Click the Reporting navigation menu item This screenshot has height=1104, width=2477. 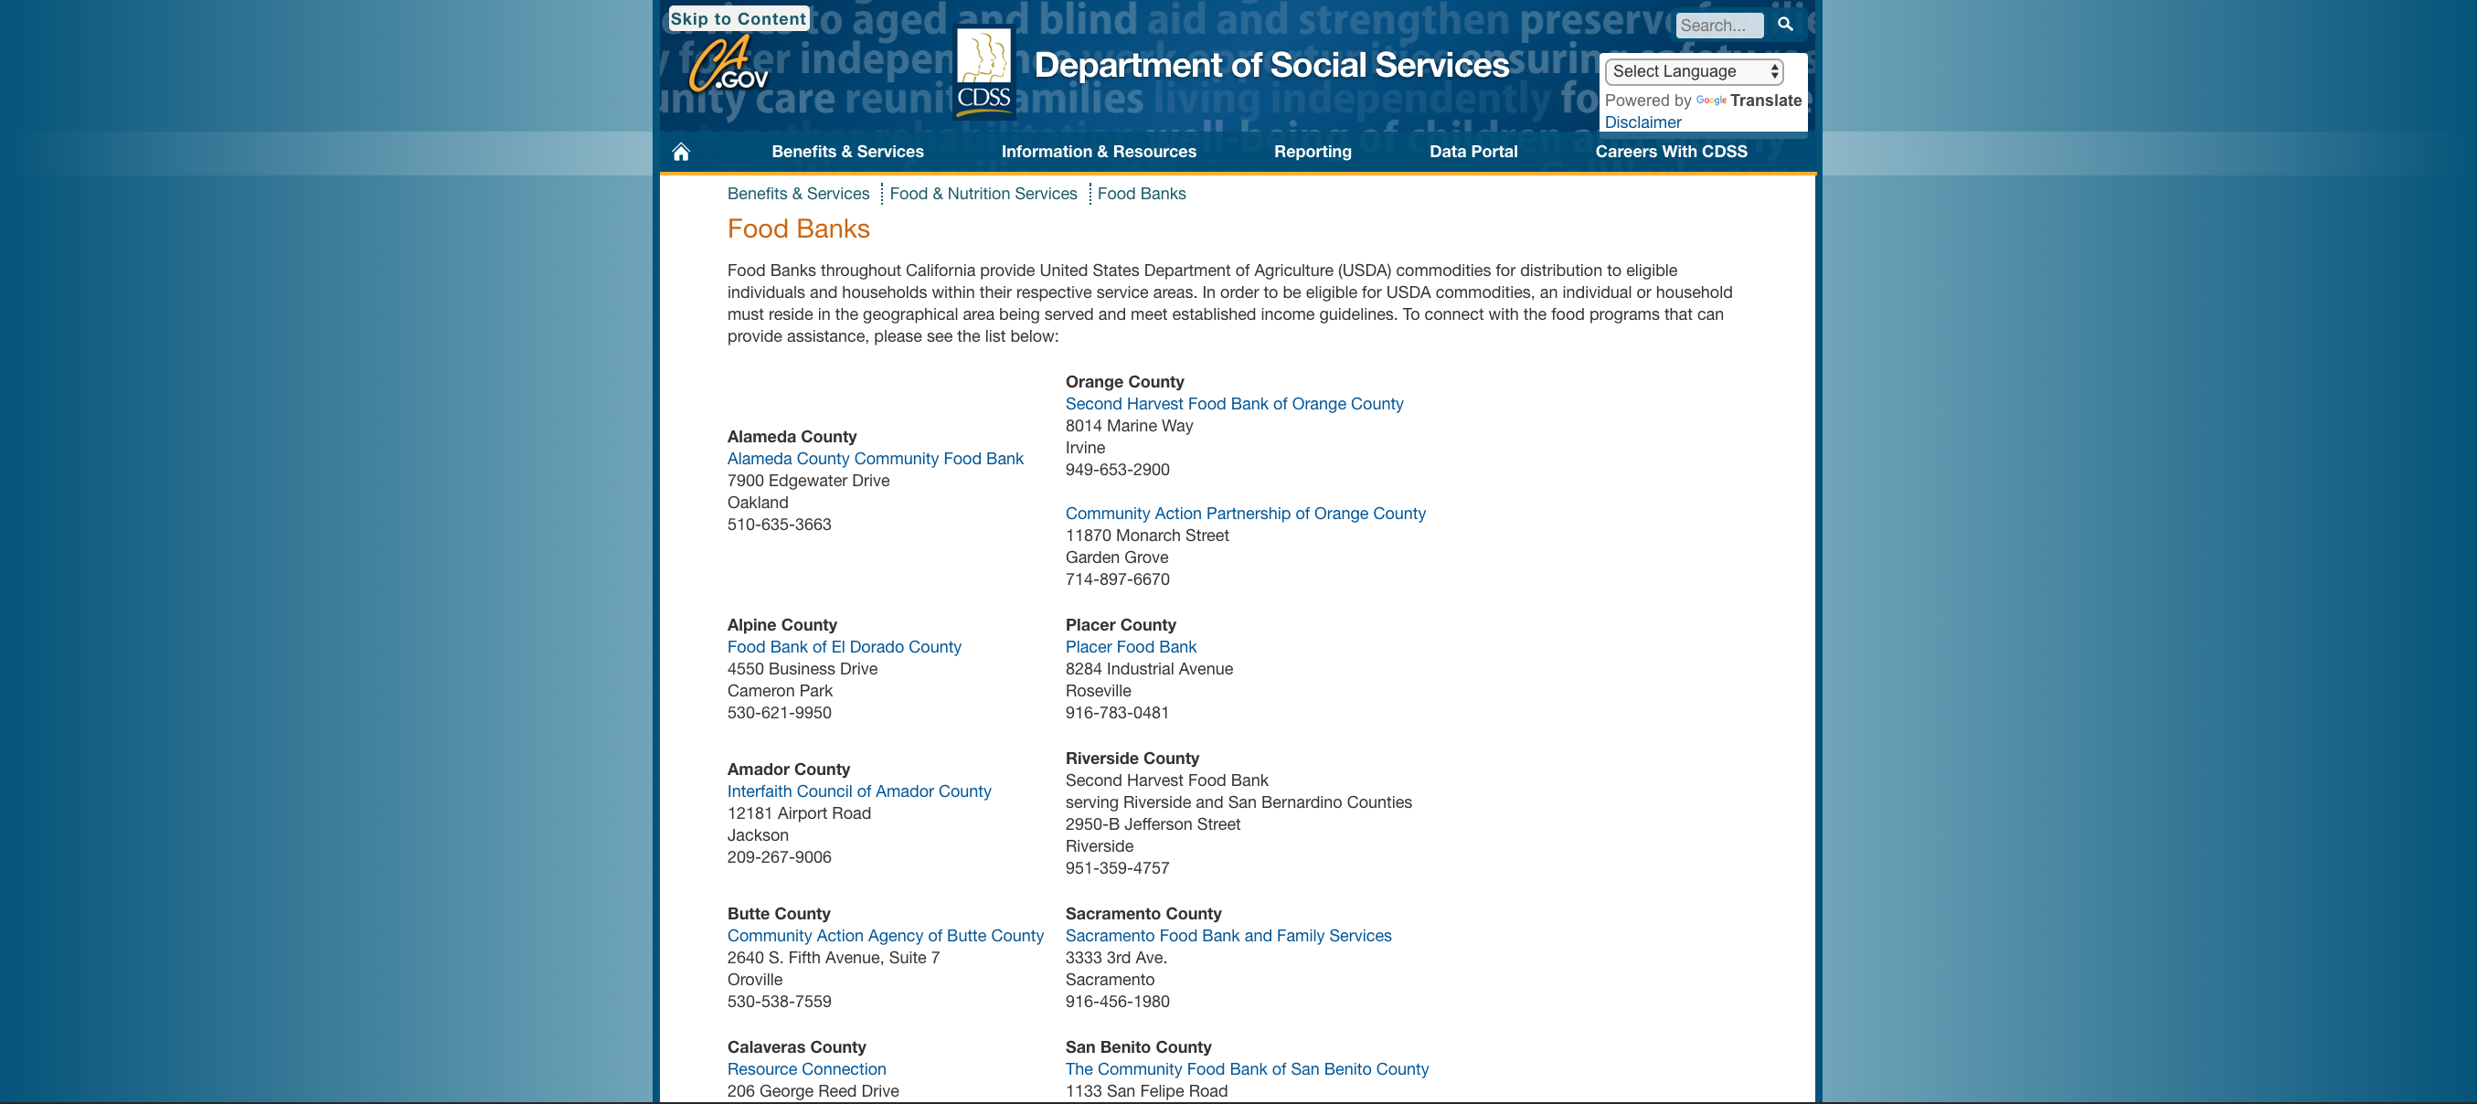click(x=1313, y=150)
